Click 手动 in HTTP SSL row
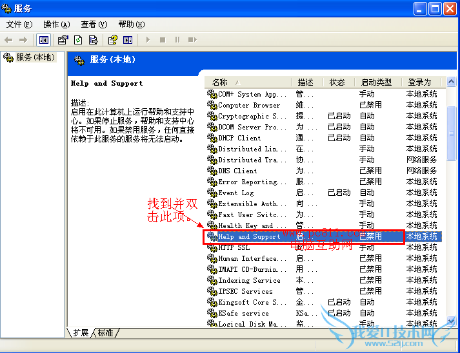The image size is (460, 353). 366,247
